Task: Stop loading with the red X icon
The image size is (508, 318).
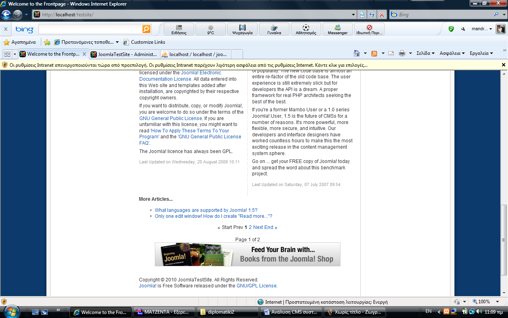Action: tap(381, 15)
